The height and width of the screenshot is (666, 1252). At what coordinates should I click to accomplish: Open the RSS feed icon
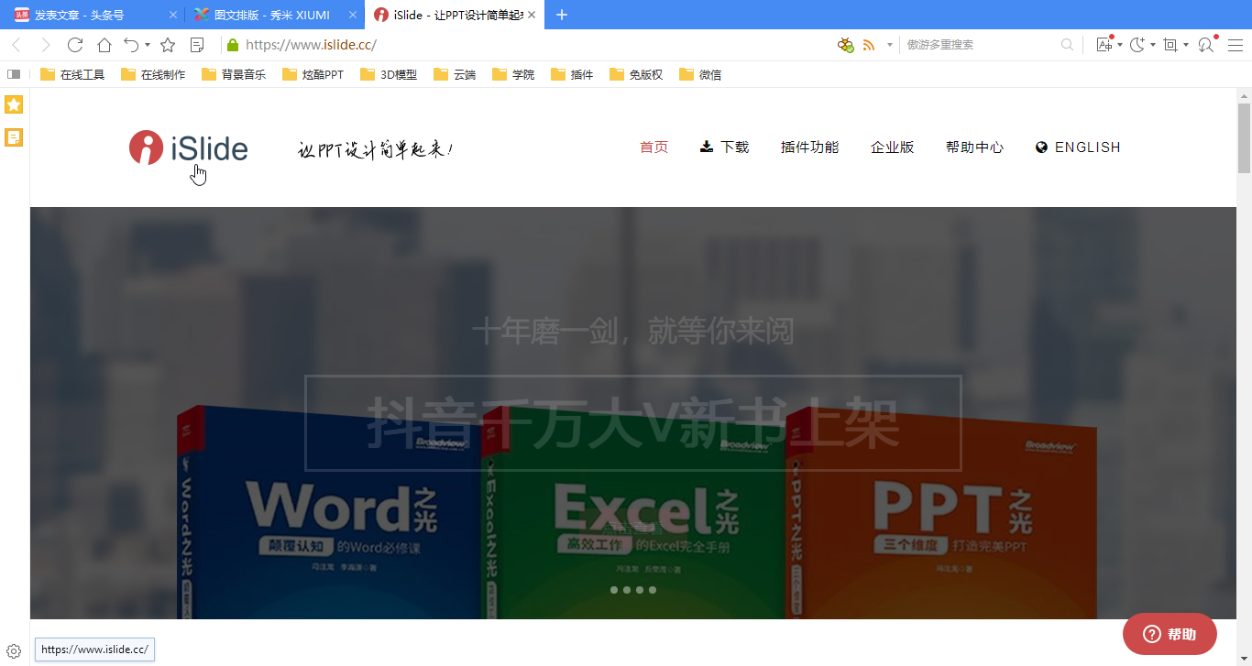pos(869,45)
